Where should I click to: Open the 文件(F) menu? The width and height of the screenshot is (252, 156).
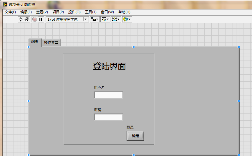10,12
